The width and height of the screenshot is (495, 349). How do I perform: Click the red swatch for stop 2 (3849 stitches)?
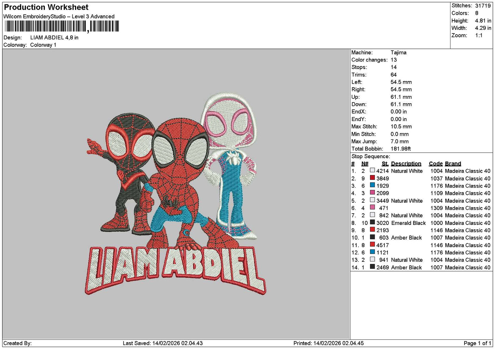click(x=372, y=178)
